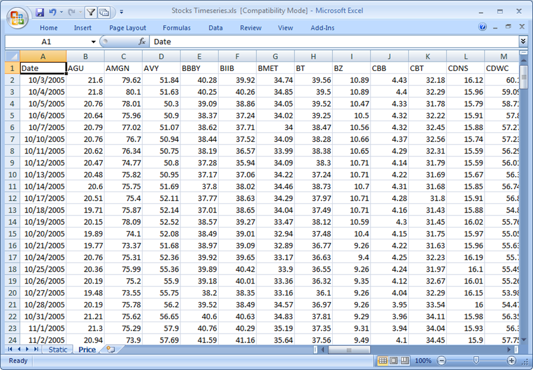533x370 pixels.
Task: Click the 100% zoom level button
Action: click(x=422, y=360)
